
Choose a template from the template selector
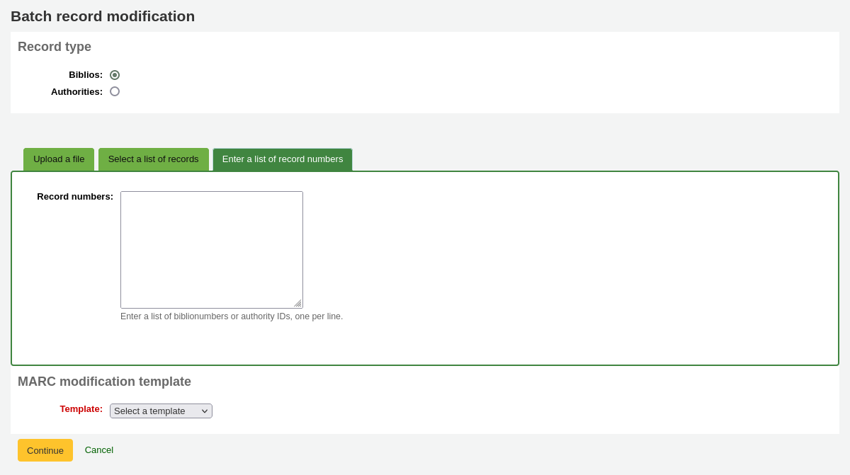(161, 411)
